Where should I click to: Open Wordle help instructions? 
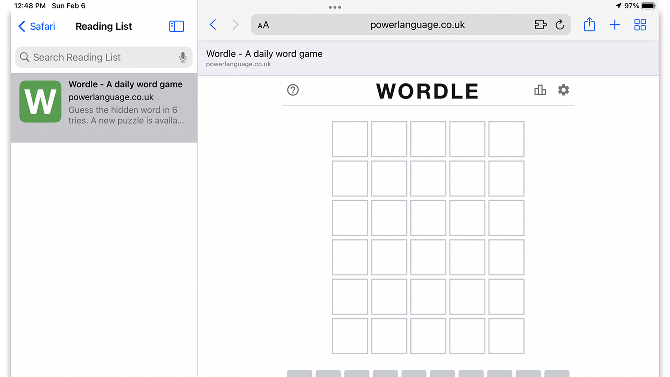coord(293,90)
